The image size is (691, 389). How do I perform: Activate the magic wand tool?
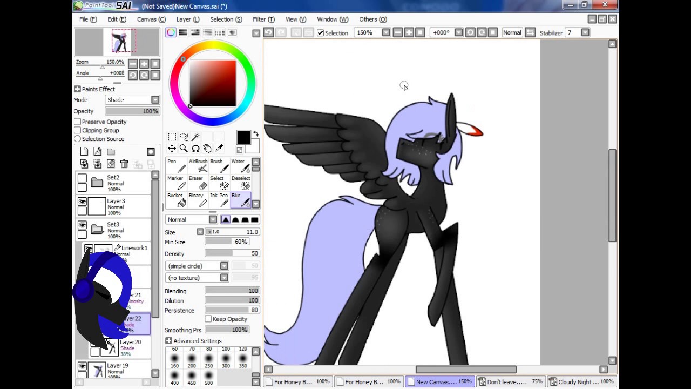click(x=195, y=137)
